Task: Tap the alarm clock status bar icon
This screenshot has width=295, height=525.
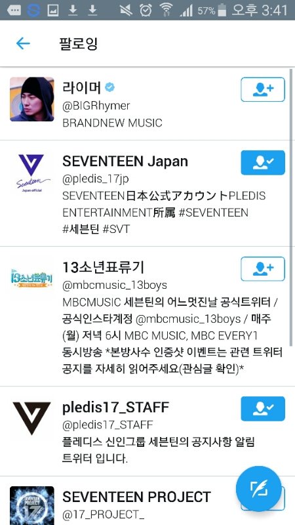Action: [146, 10]
